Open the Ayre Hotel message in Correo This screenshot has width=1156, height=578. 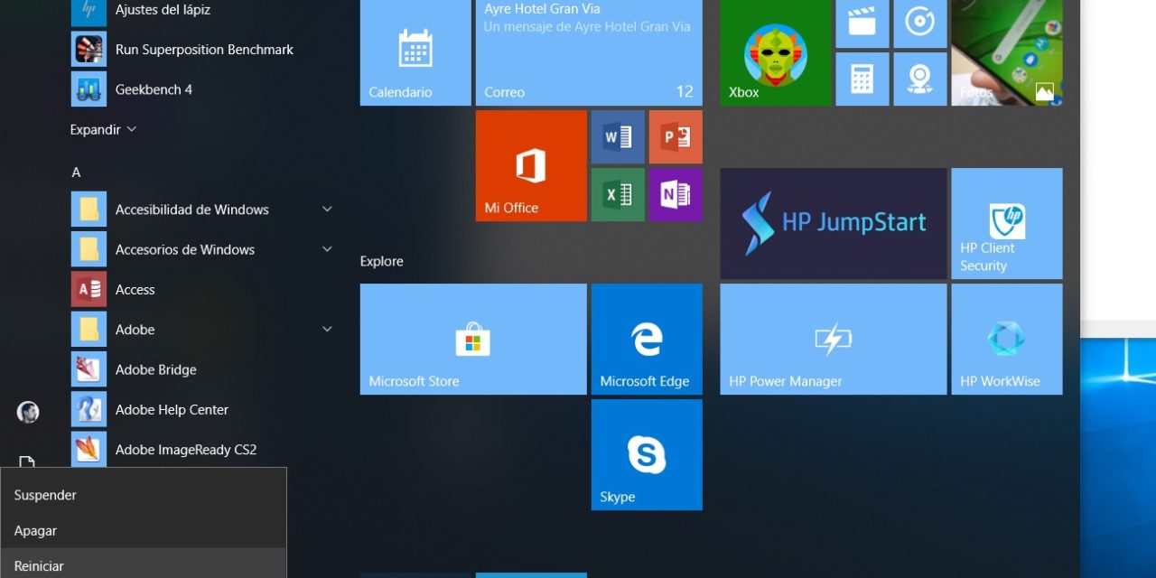(588, 51)
